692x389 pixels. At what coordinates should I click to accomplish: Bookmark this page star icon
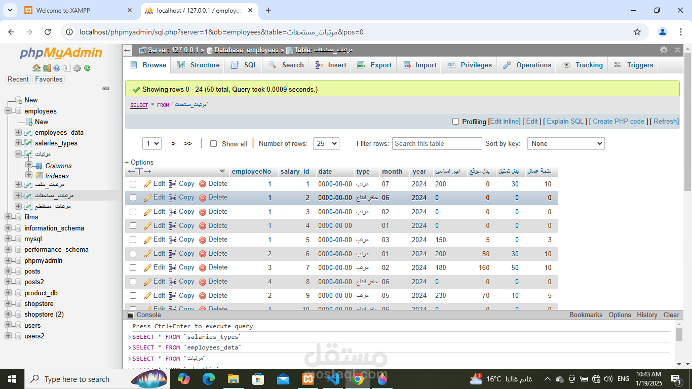coord(637,32)
